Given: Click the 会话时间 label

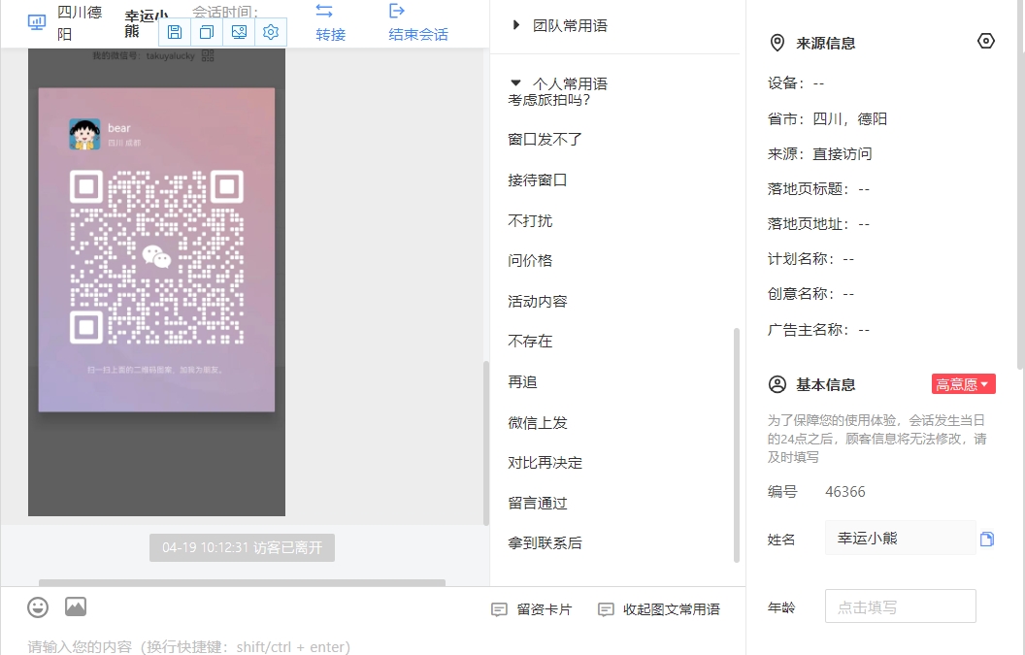Looking at the screenshot, I should [225, 11].
